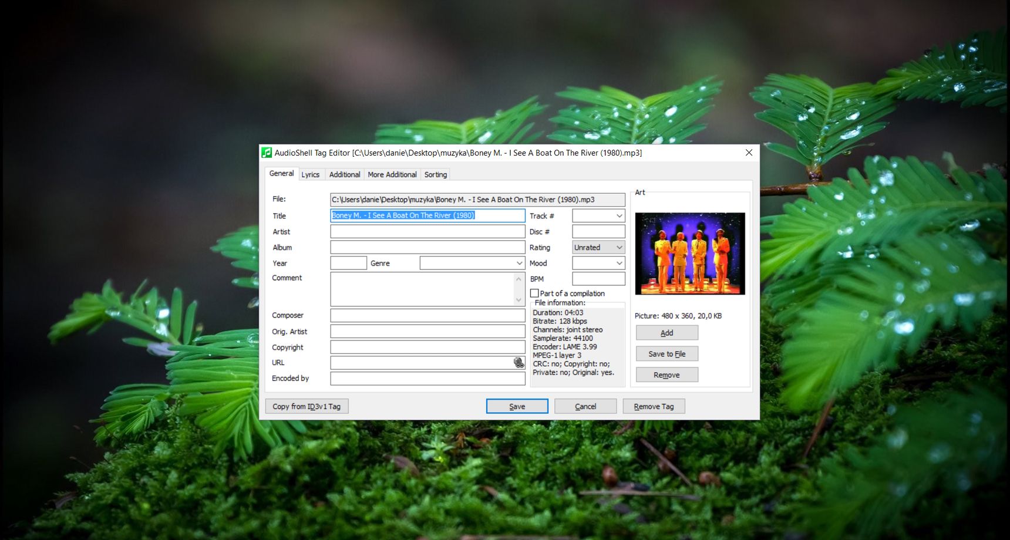Click the album art thumbnail
The height and width of the screenshot is (540, 1010).
690,254
